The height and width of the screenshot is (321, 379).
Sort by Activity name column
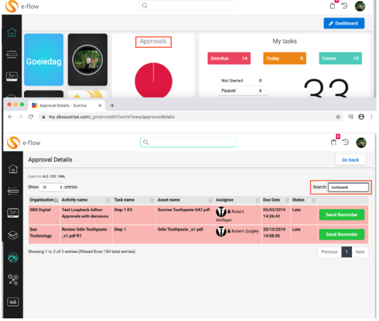point(86,200)
